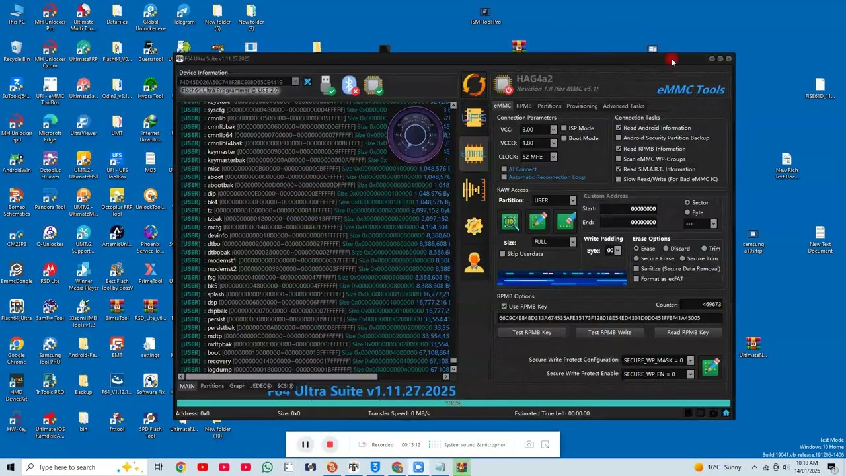This screenshot has height=476, width=846.
Task: Select Secure Erase radio option
Action: coord(636,258)
